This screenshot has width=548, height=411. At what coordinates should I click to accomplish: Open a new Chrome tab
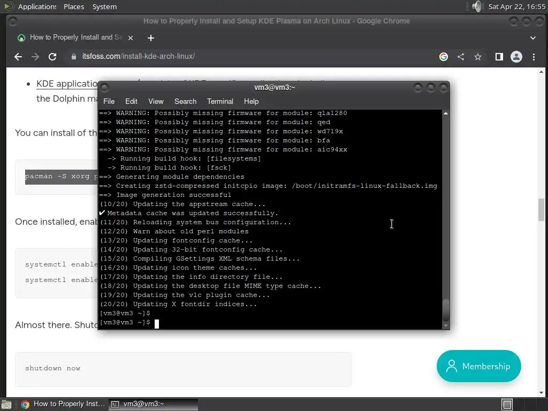(x=150, y=38)
